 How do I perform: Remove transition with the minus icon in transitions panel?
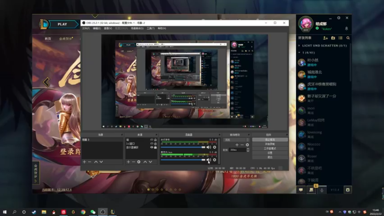(x=242, y=145)
